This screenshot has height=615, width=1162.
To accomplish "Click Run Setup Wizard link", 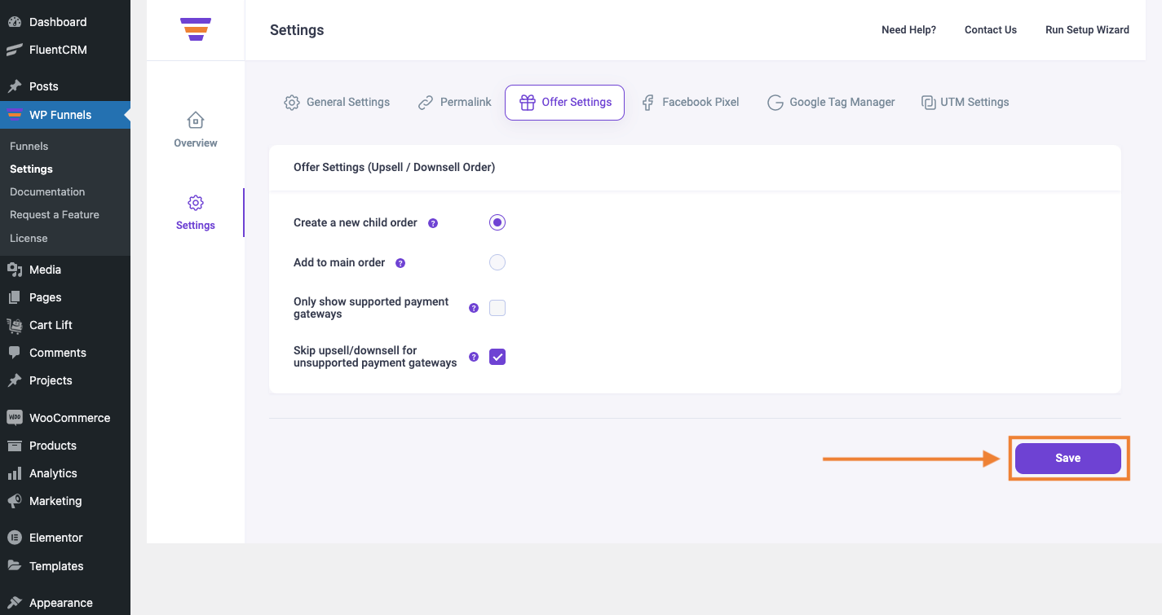I will [x=1087, y=30].
